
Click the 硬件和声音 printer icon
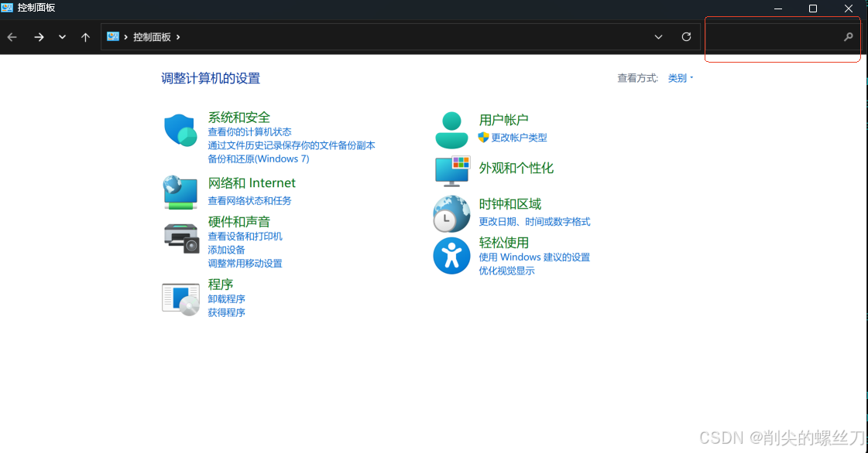pos(181,238)
